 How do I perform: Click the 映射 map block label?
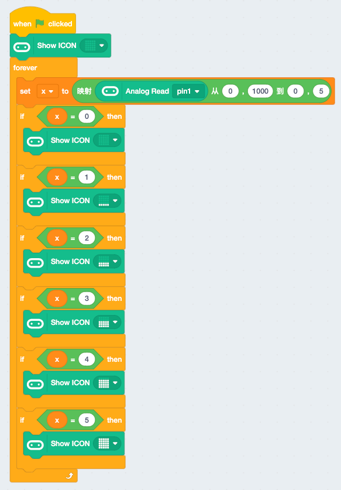tap(84, 91)
